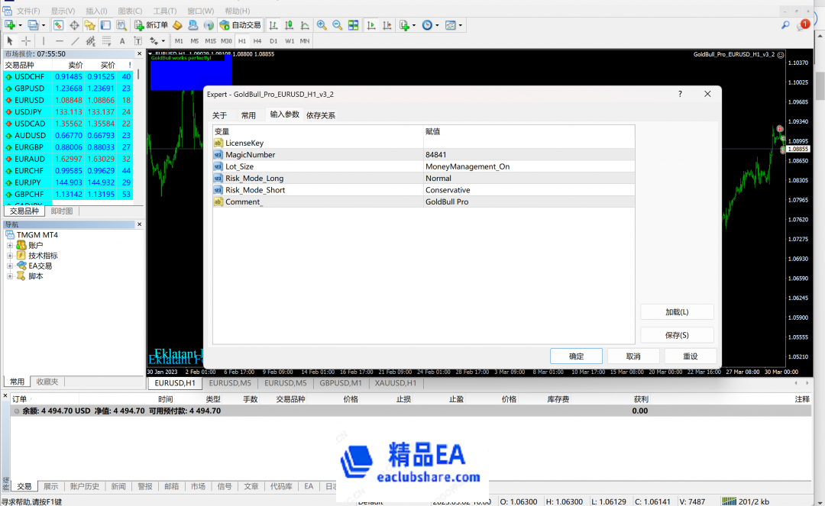Expand the 技术指标 node in Navigator

click(x=9, y=256)
